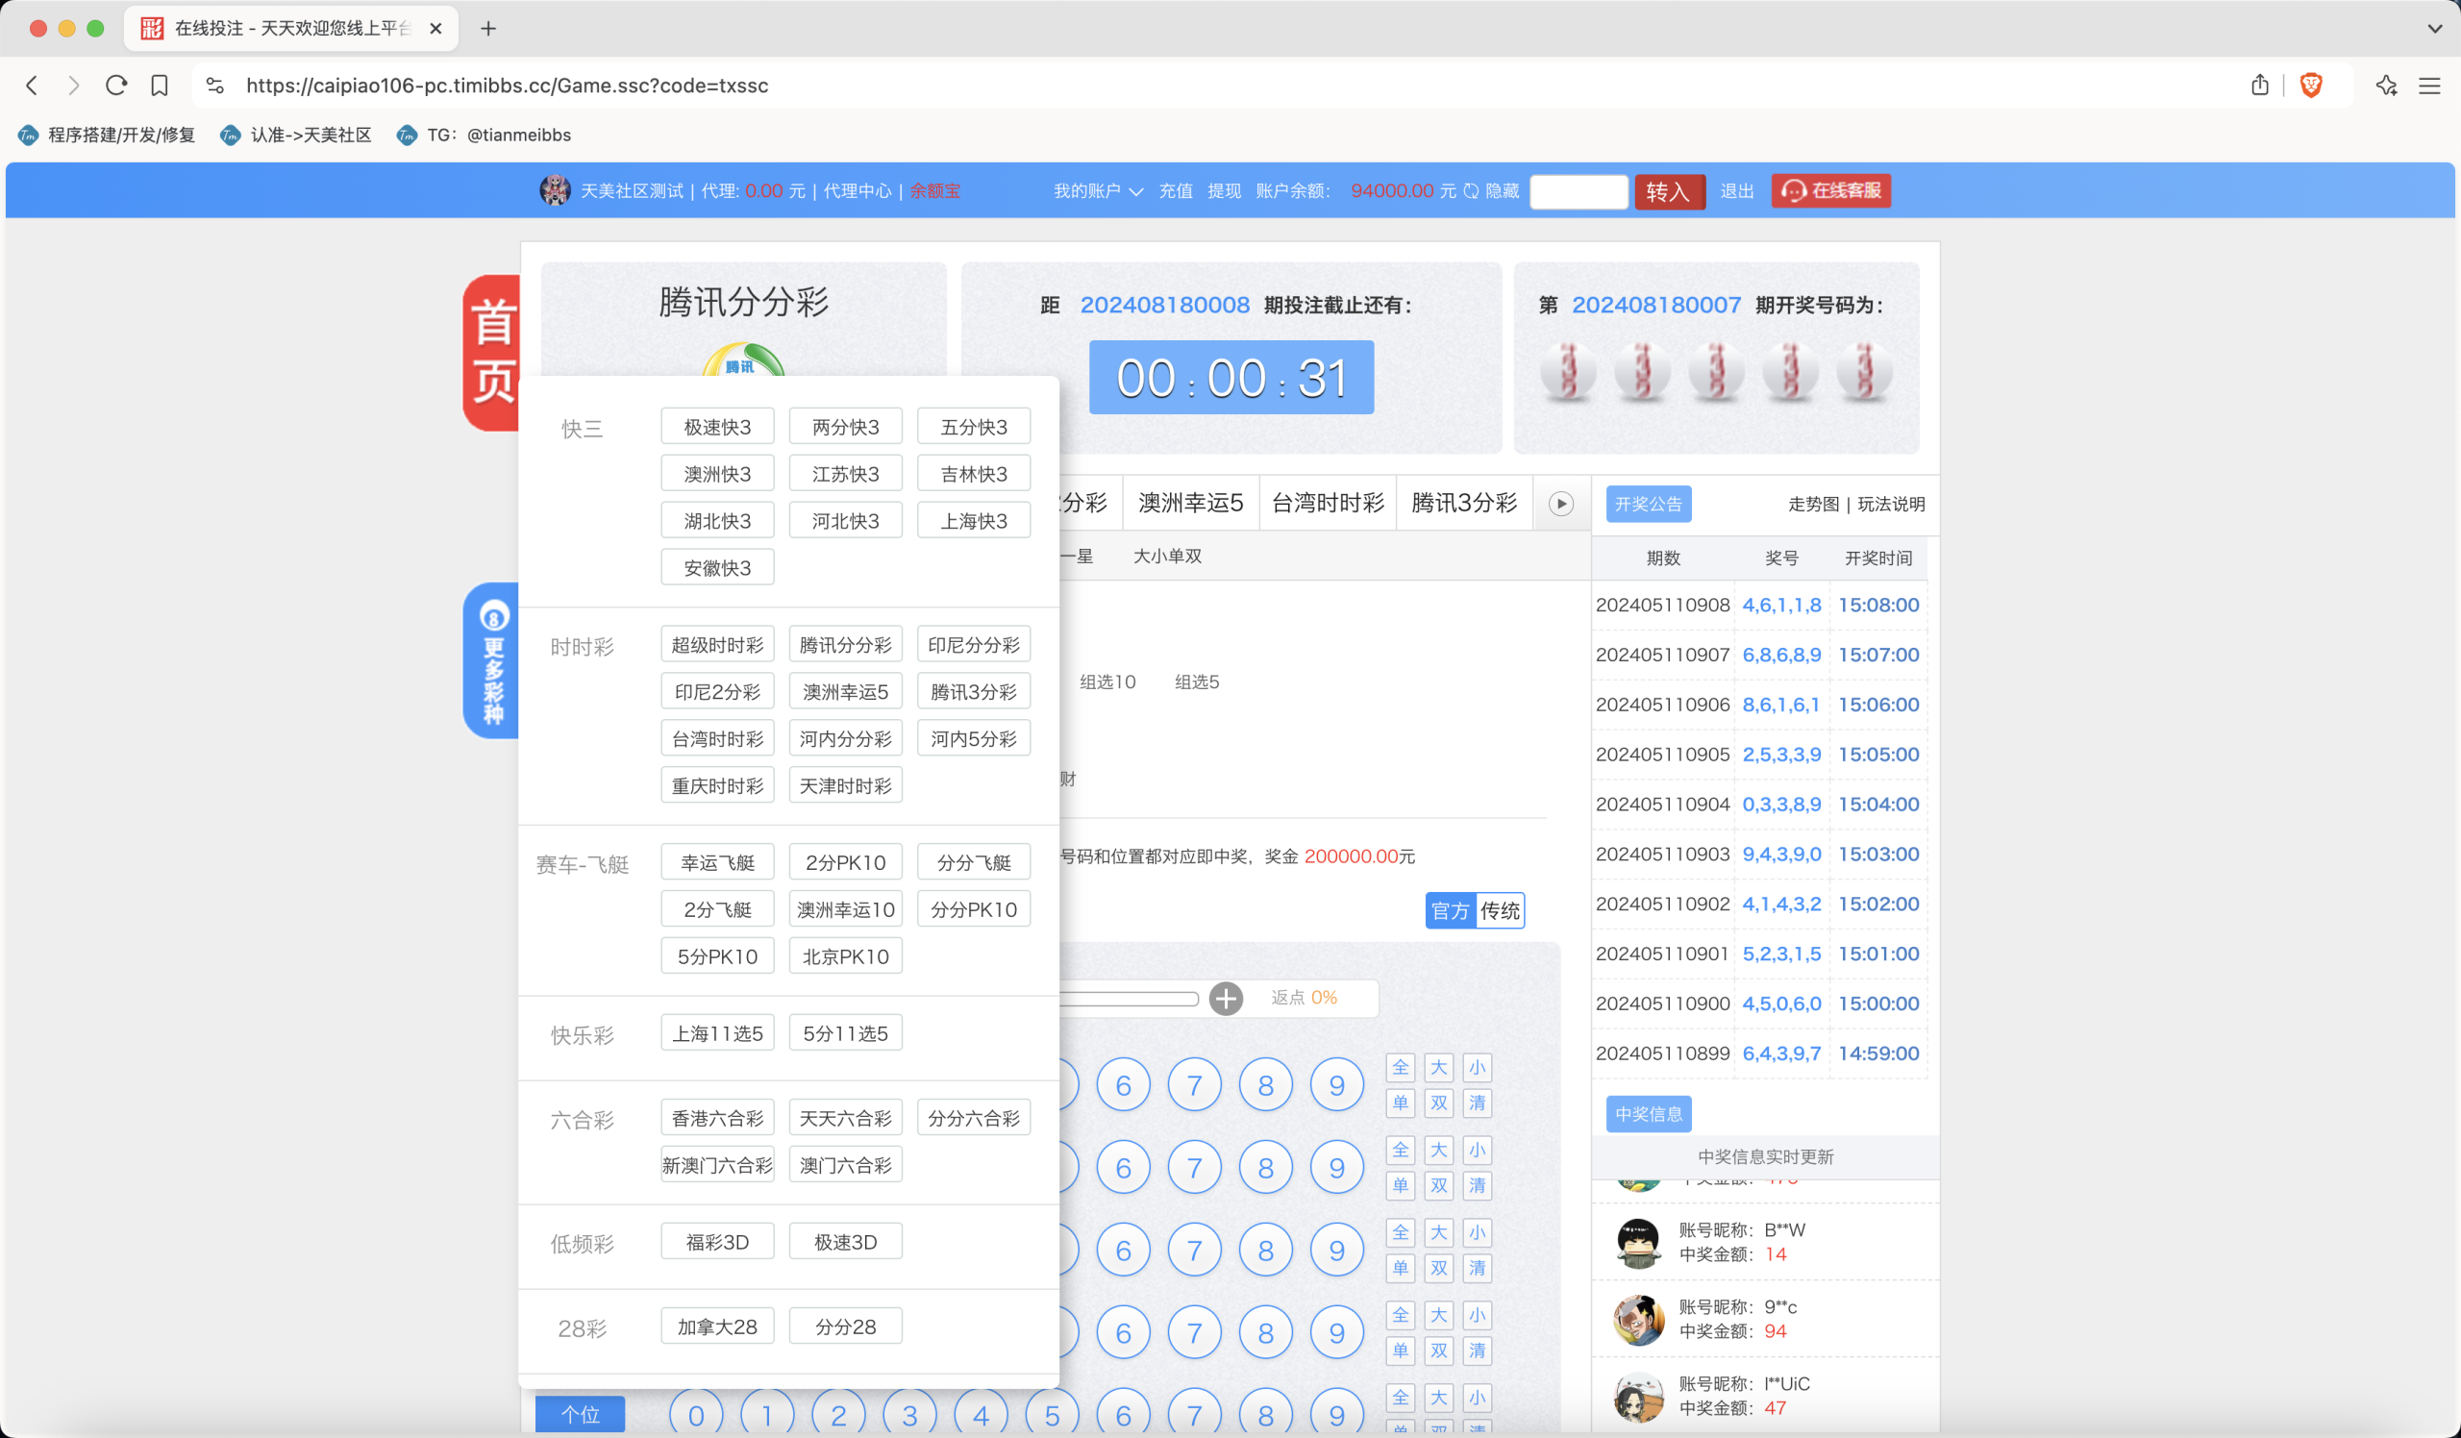Choose 北京PK10 in menu
The width and height of the screenshot is (2461, 1438).
coord(846,955)
